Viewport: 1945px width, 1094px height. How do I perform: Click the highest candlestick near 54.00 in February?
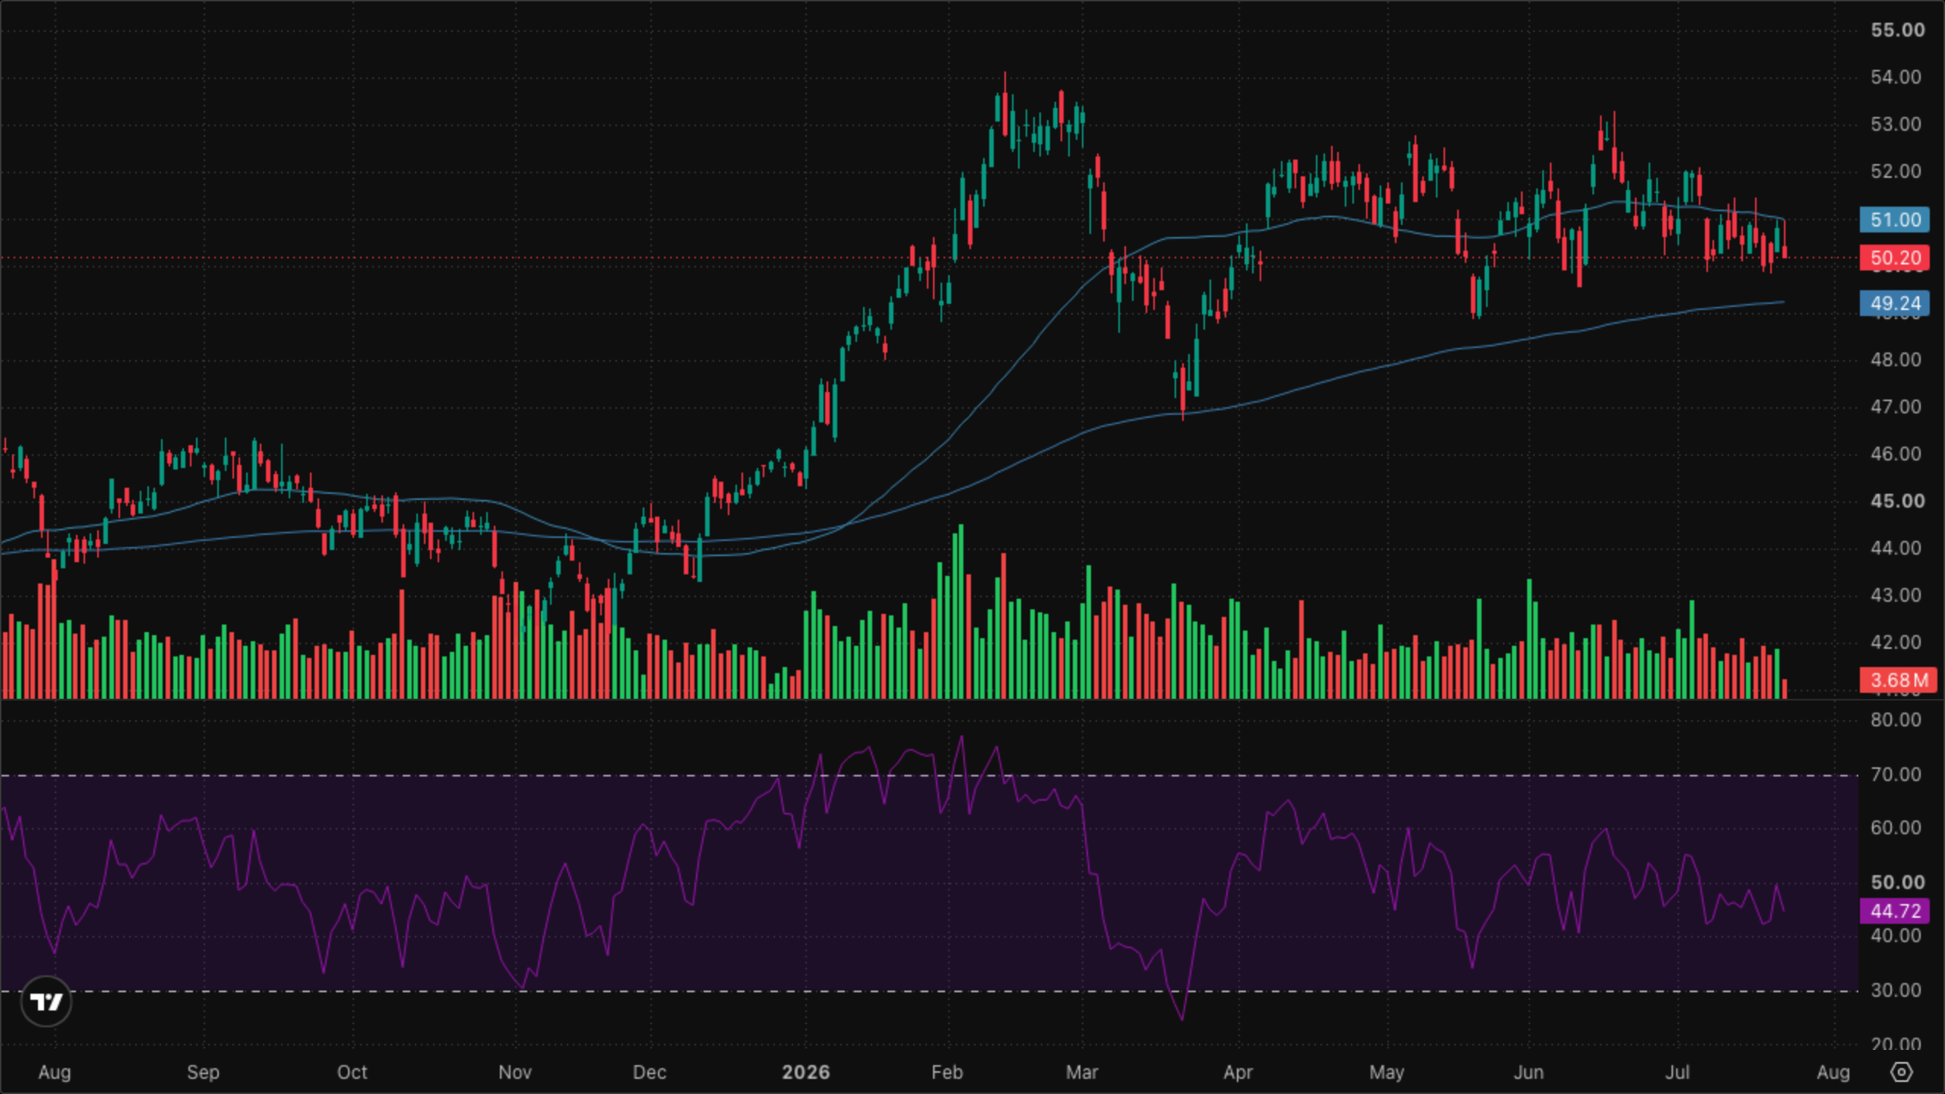1004,105
